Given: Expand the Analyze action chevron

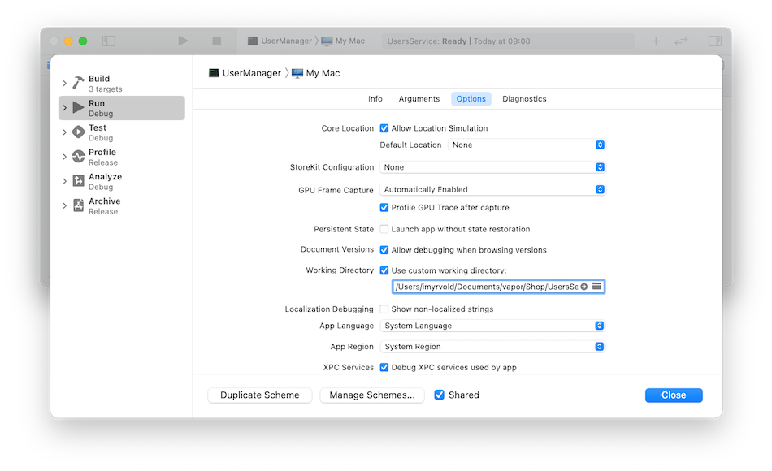Looking at the screenshot, I should (64, 181).
